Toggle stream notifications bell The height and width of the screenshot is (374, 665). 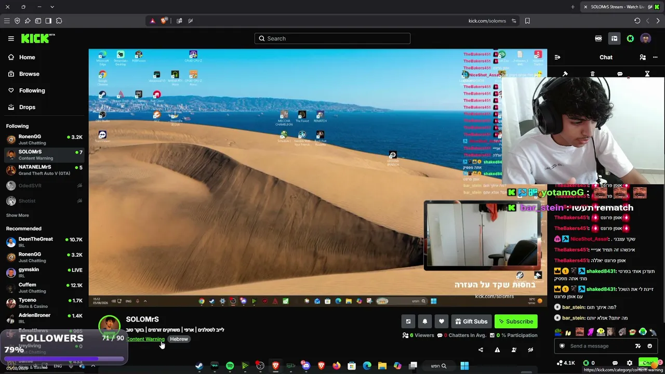(x=425, y=322)
